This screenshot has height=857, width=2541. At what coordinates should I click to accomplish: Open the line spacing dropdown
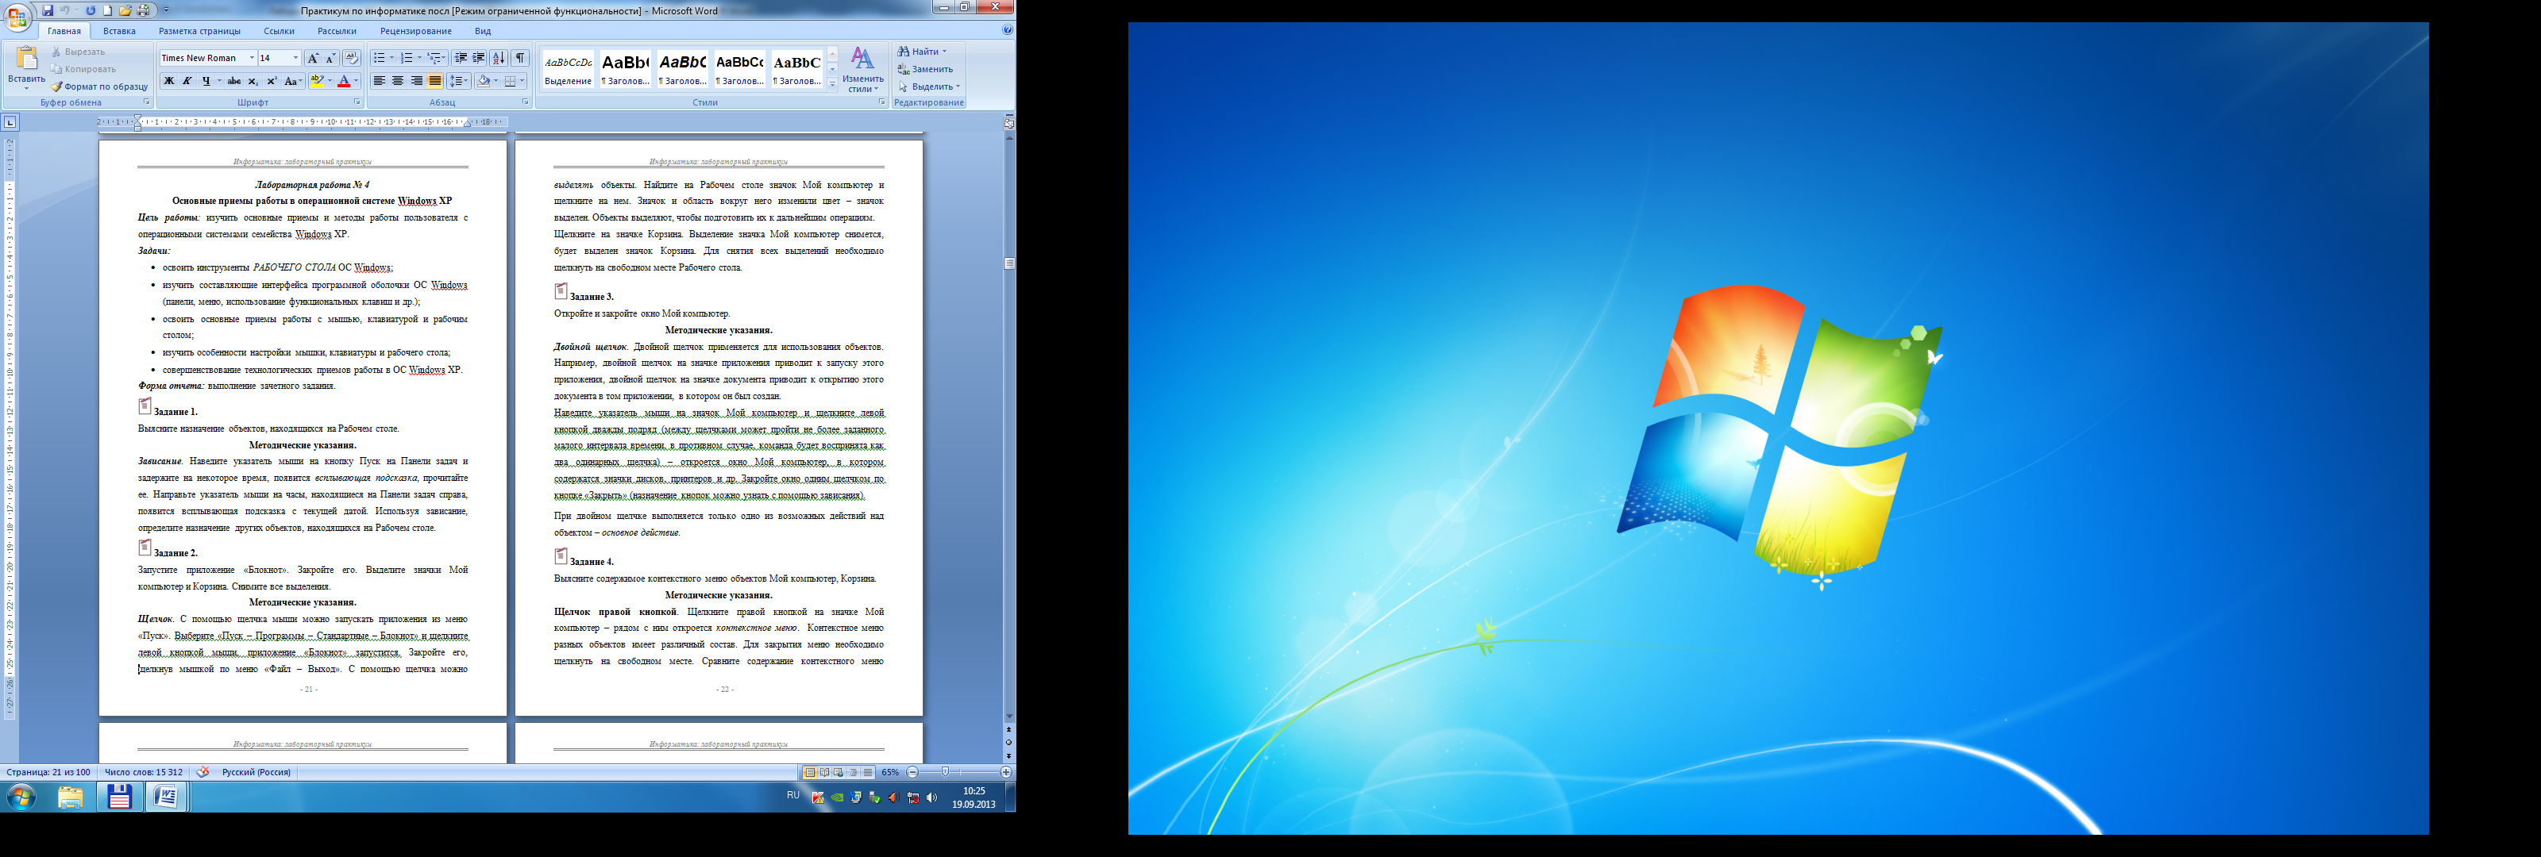click(x=459, y=81)
